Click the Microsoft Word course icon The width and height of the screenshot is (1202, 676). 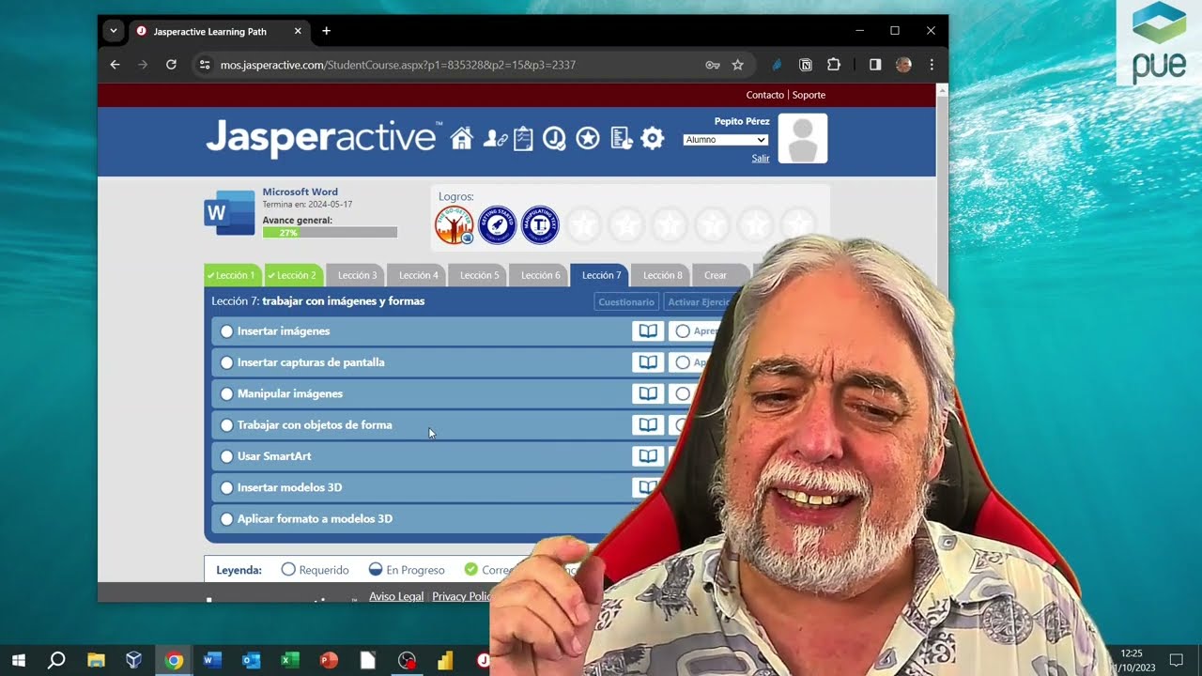pos(229,212)
